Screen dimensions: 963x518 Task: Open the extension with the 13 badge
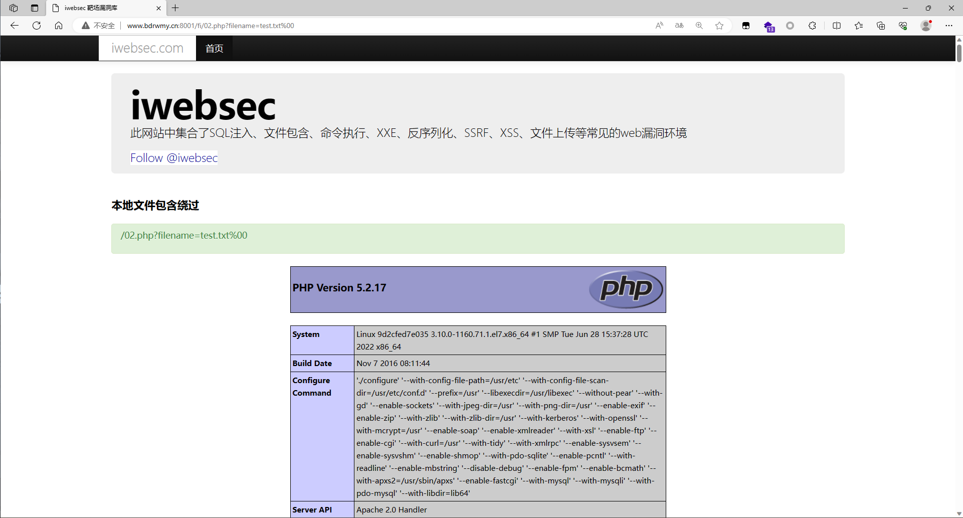tap(769, 26)
